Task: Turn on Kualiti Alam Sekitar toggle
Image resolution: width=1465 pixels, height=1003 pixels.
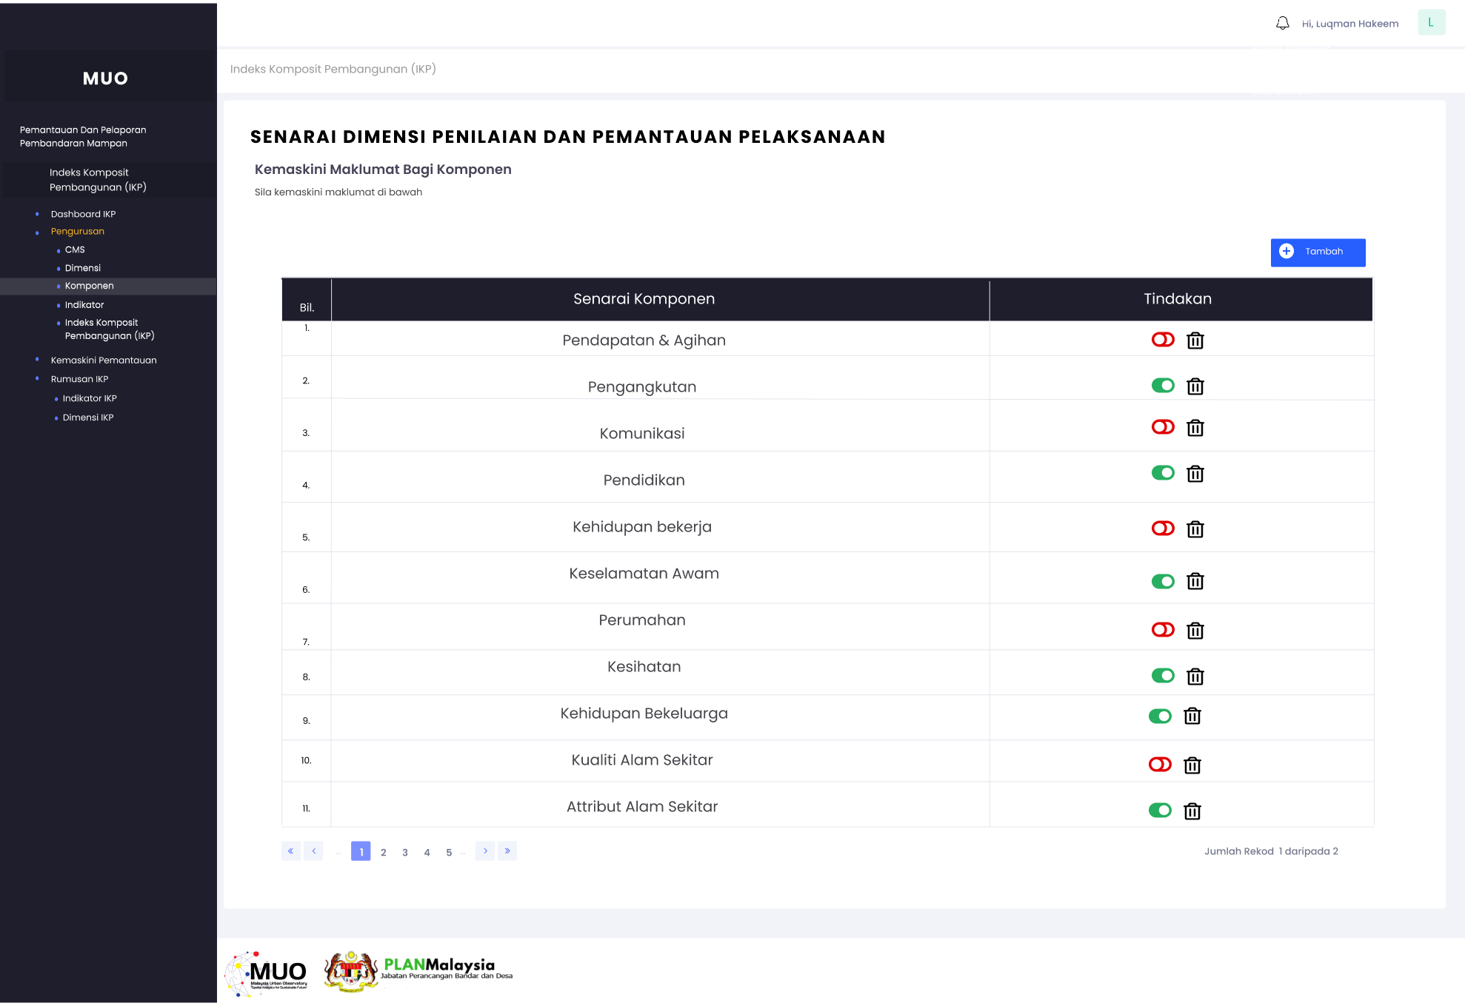Action: coord(1160,765)
